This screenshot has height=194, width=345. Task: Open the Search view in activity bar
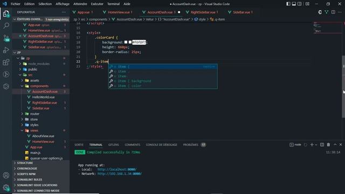(6, 26)
